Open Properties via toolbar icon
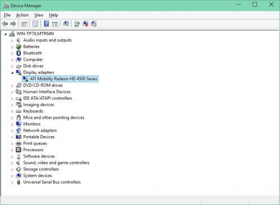Image resolution: width=280 pixels, height=205 pixels. pos(35,24)
